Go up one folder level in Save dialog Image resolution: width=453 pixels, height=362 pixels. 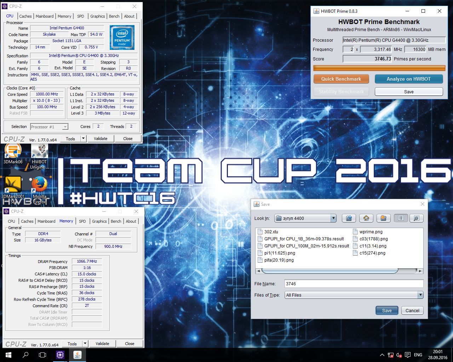(349, 218)
